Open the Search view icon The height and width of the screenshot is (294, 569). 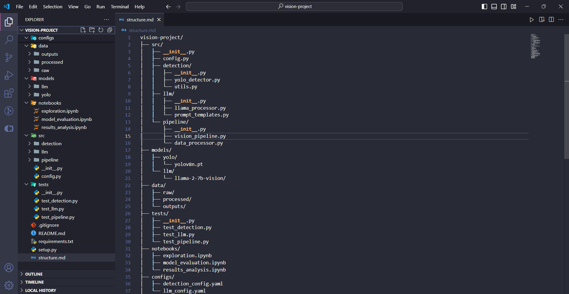click(9, 39)
